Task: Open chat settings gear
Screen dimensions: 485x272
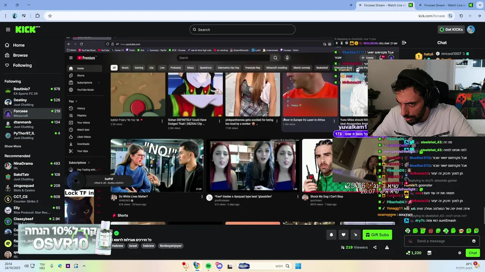Action: point(460,253)
